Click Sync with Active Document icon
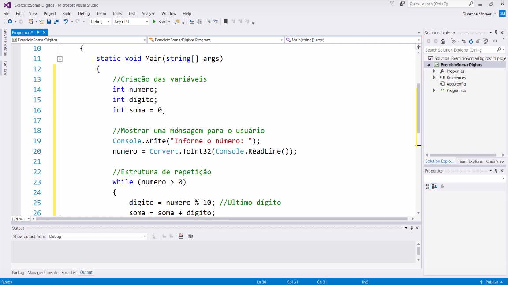 tap(464, 41)
